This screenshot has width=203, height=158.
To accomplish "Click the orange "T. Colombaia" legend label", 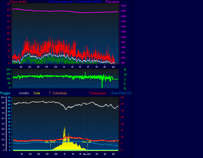I will (58, 93).
